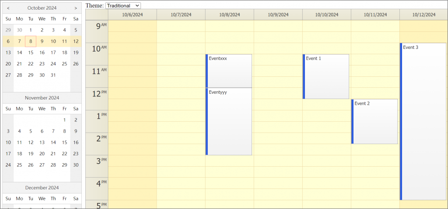
Task: Select November 30 in the navigator
Action: click(76, 165)
